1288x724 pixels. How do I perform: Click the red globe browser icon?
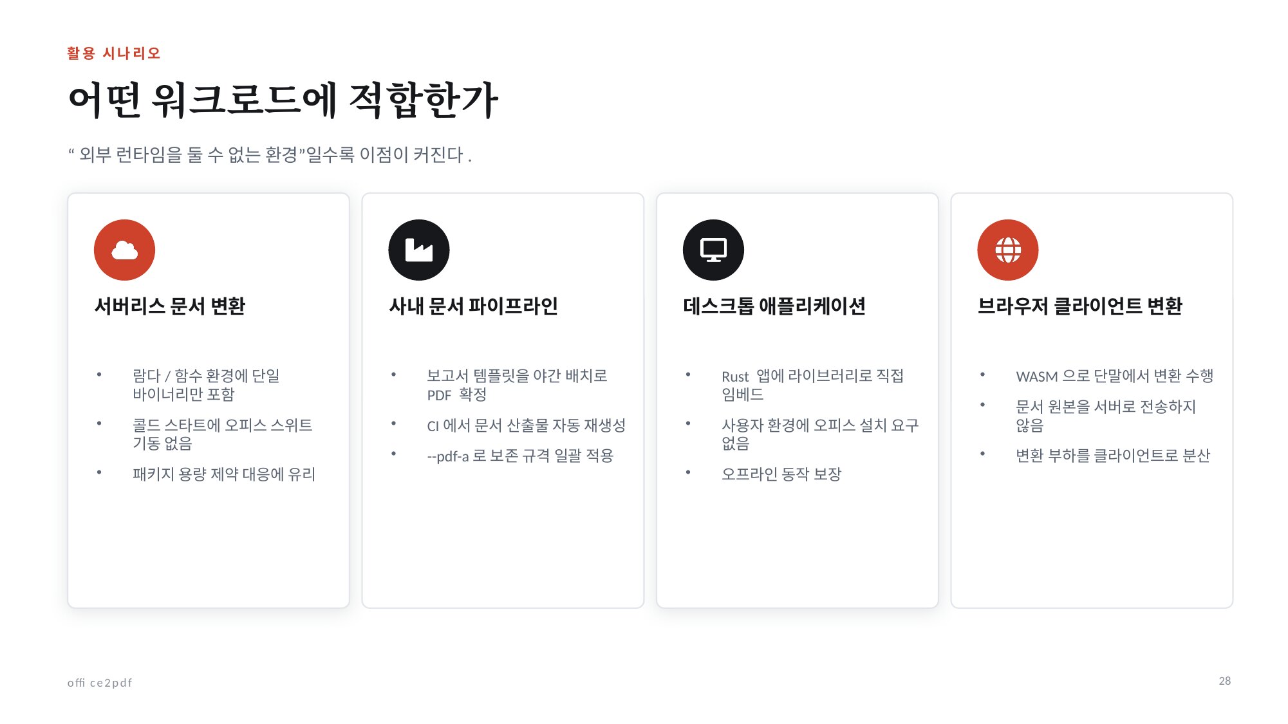point(1008,250)
